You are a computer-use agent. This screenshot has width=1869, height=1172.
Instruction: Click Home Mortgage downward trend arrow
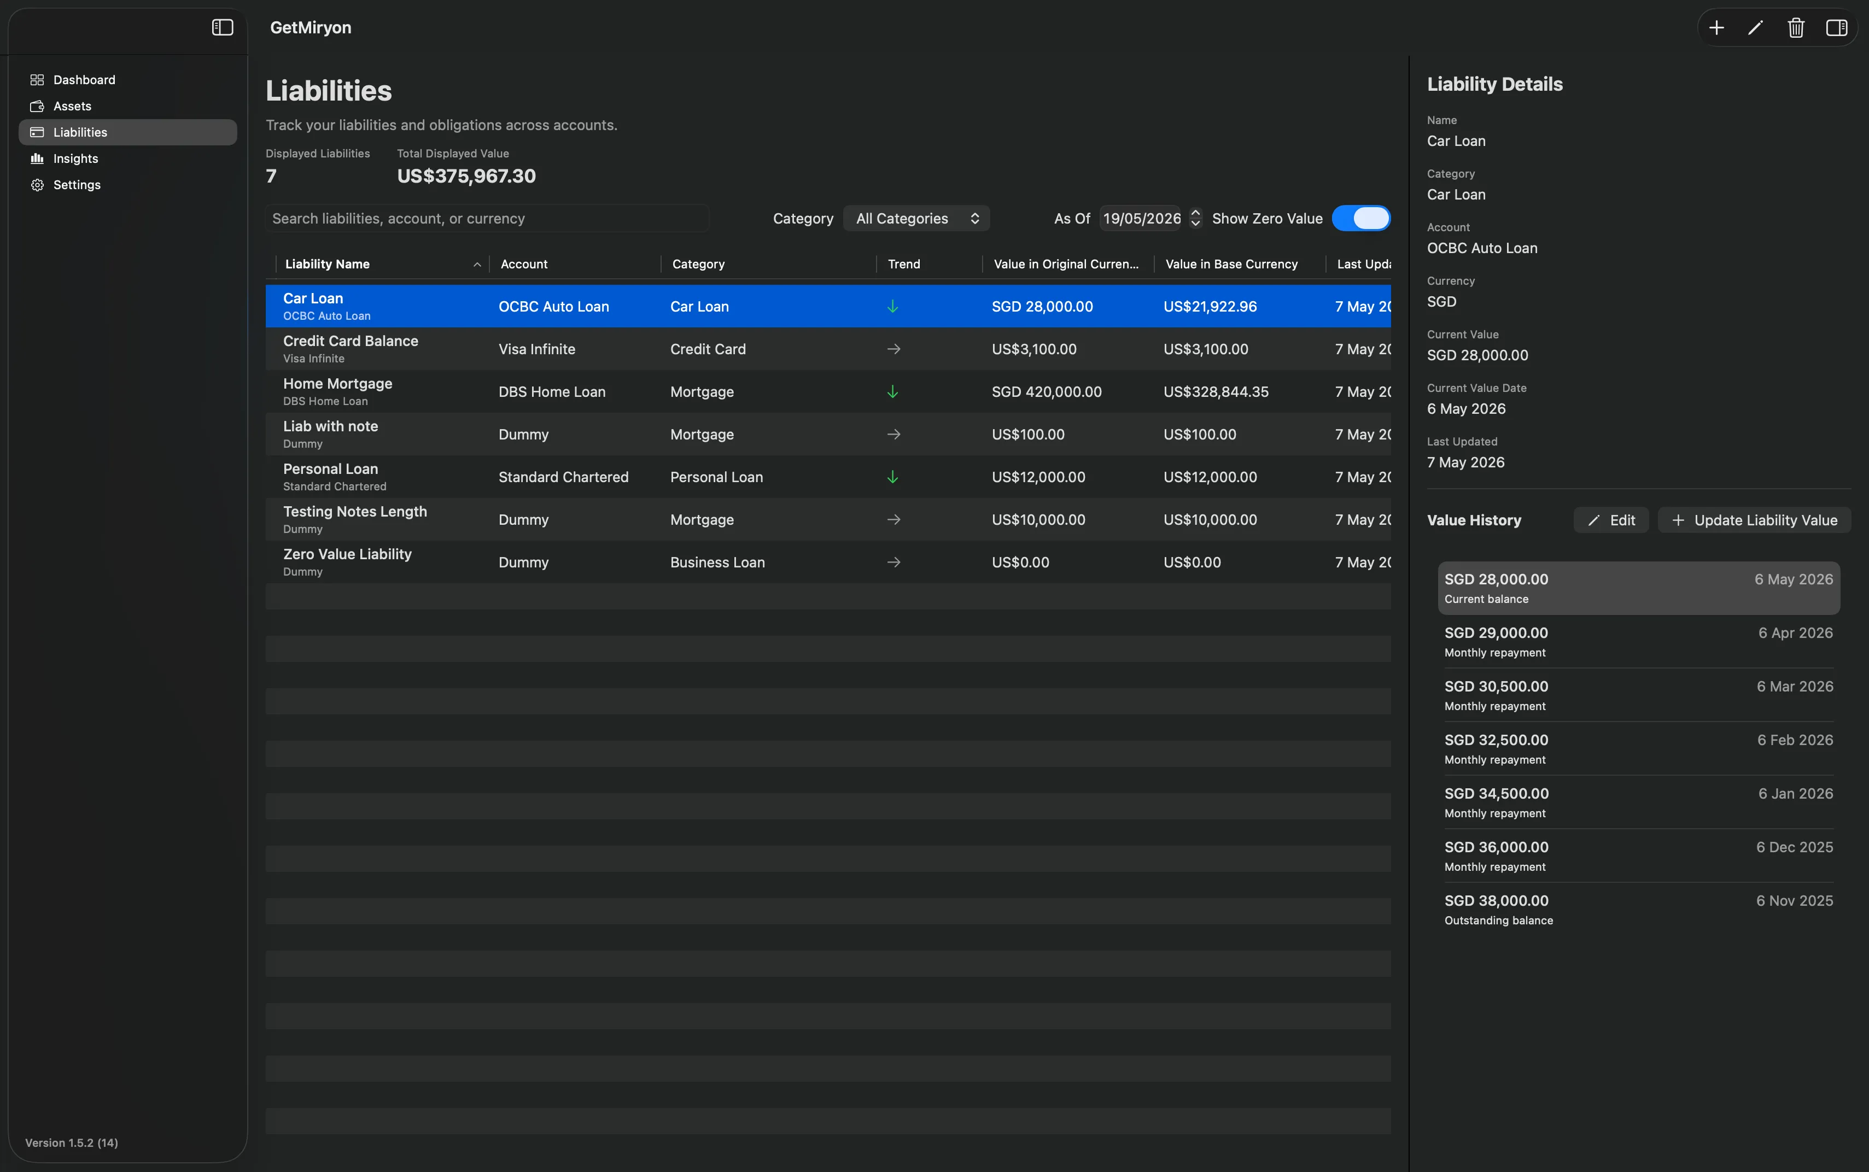[x=893, y=392]
